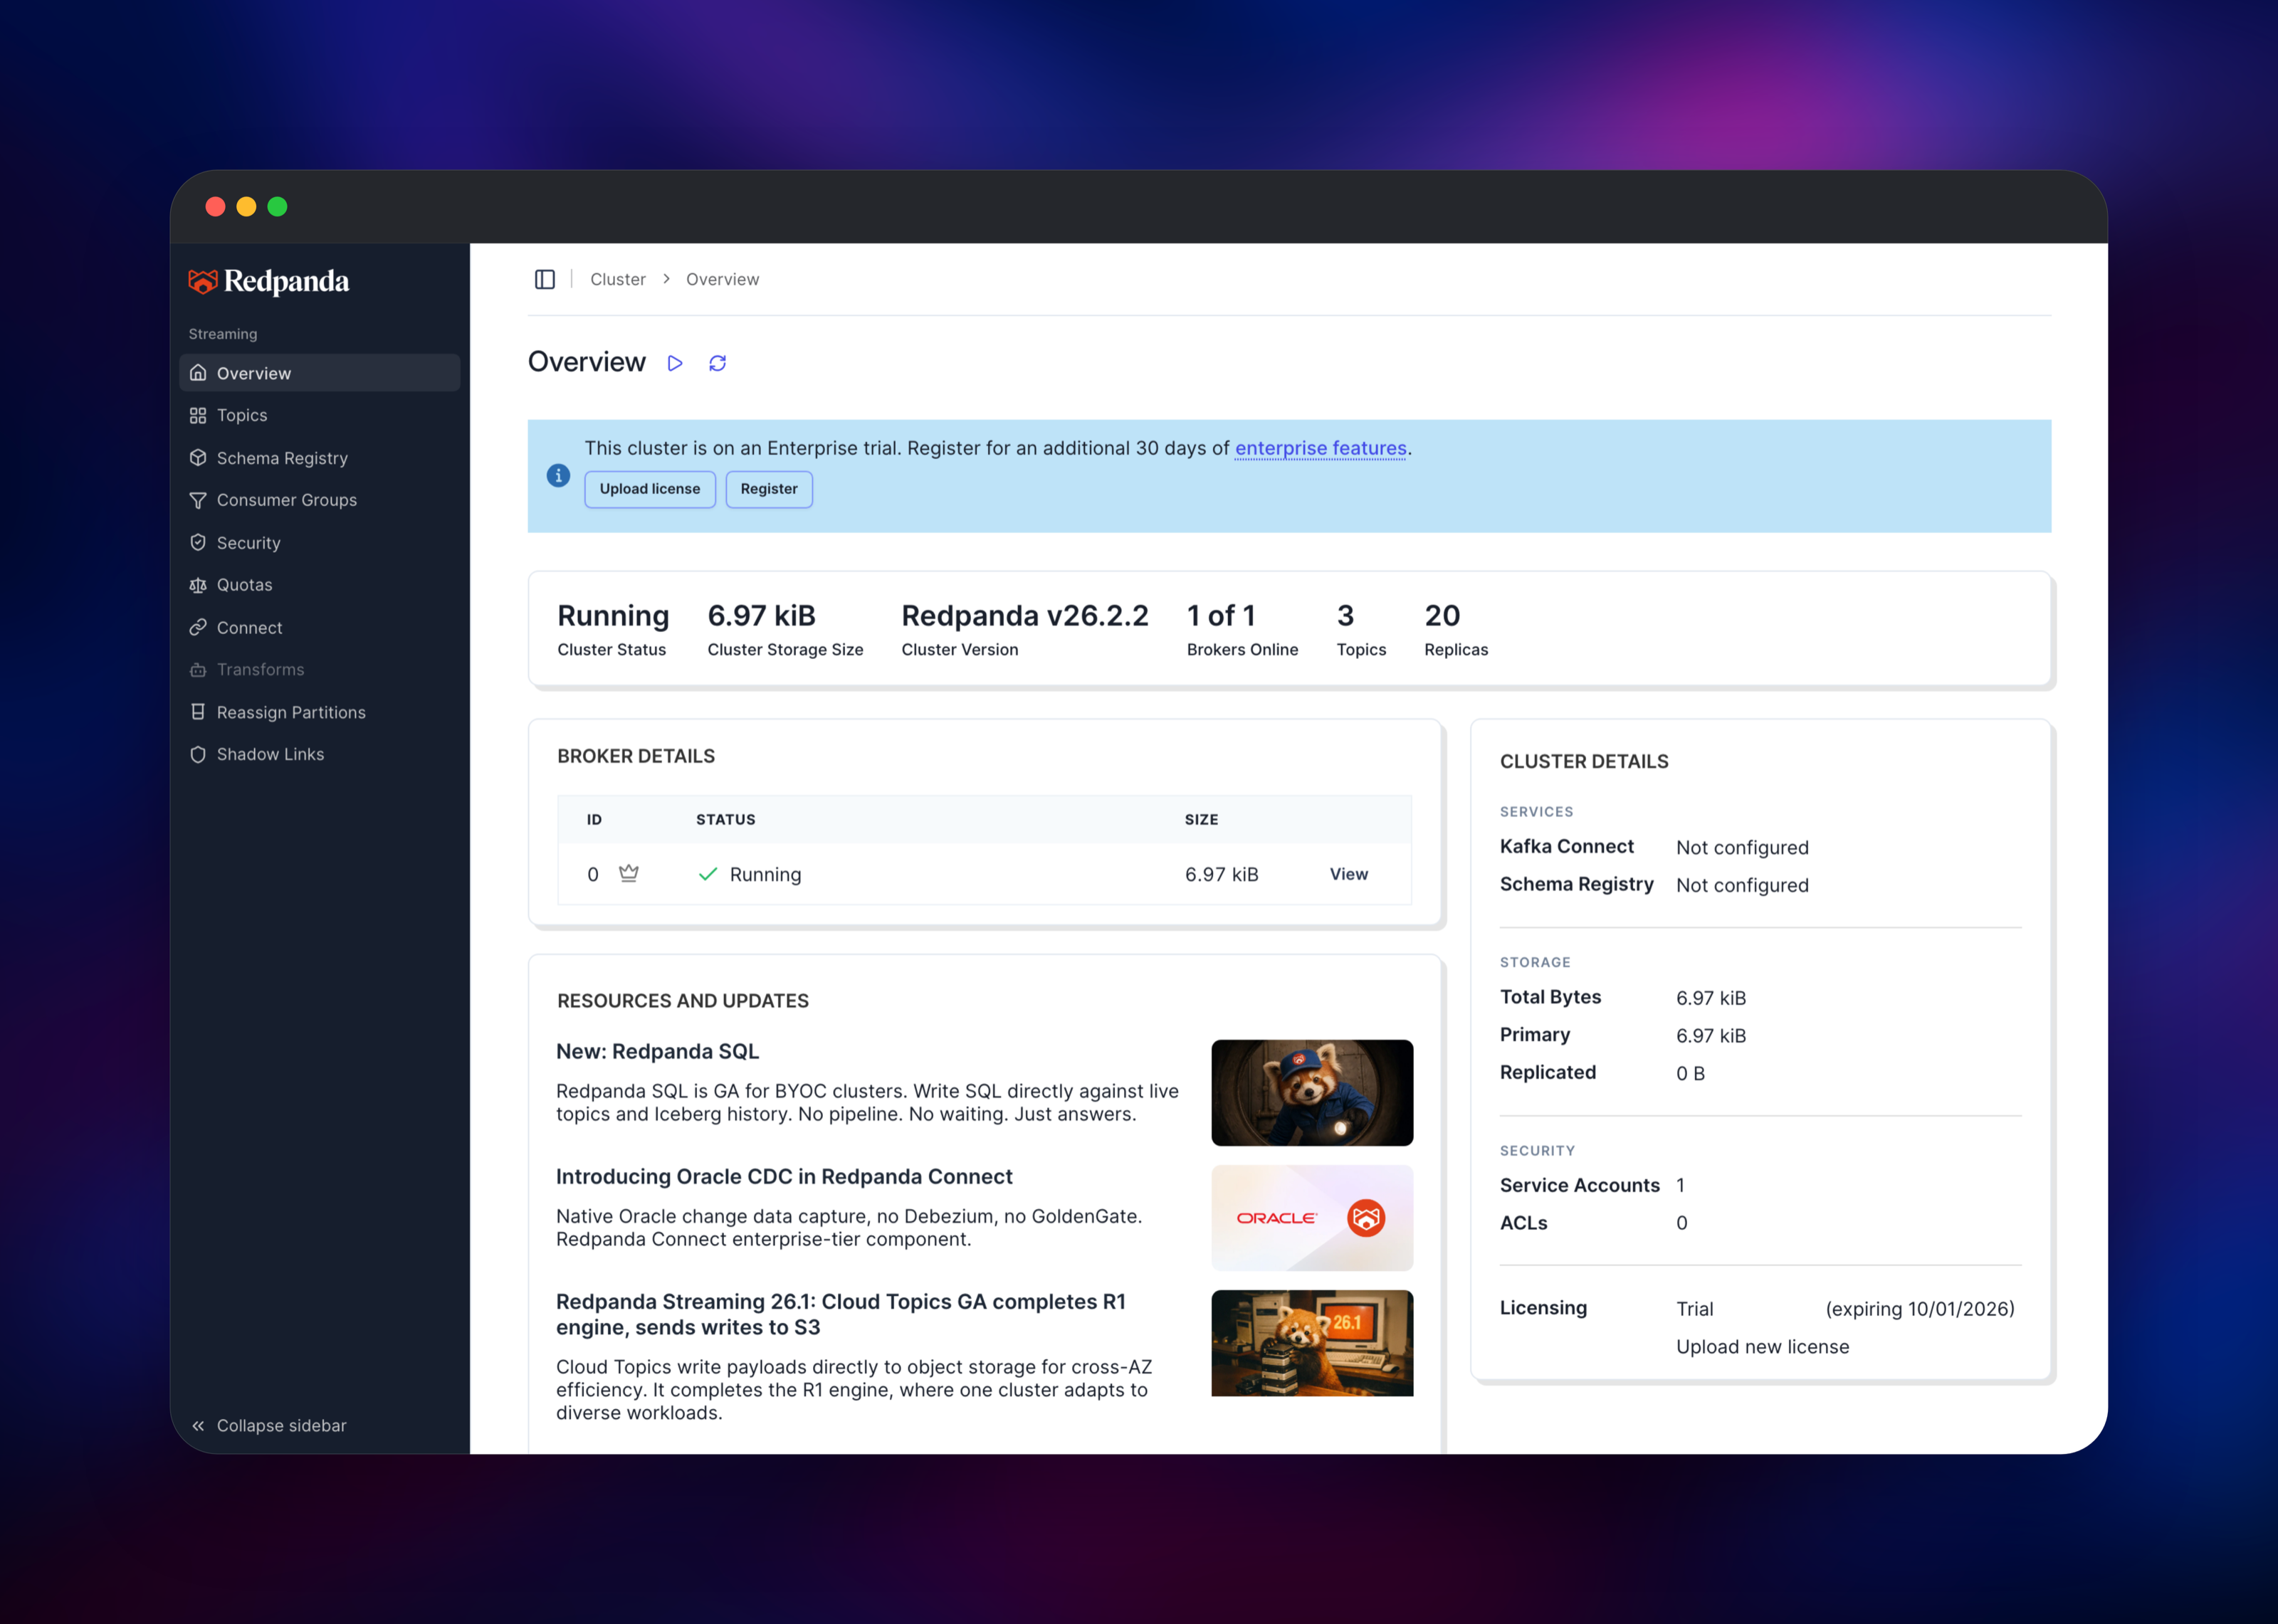Image resolution: width=2278 pixels, height=1624 pixels.
Task: Click Collapse sidebar text
Action: pos(282,1426)
